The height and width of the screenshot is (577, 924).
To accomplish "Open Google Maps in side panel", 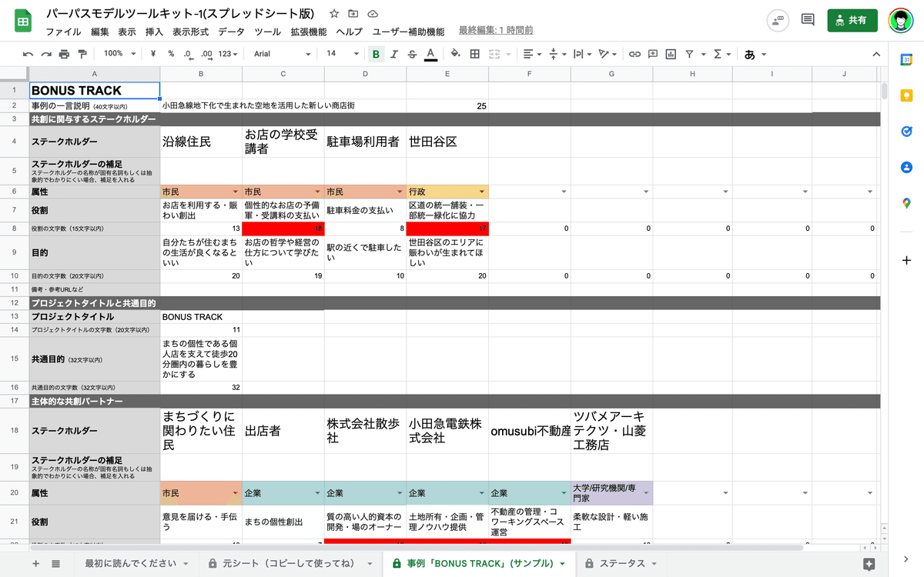I will [x=906, y=203].
